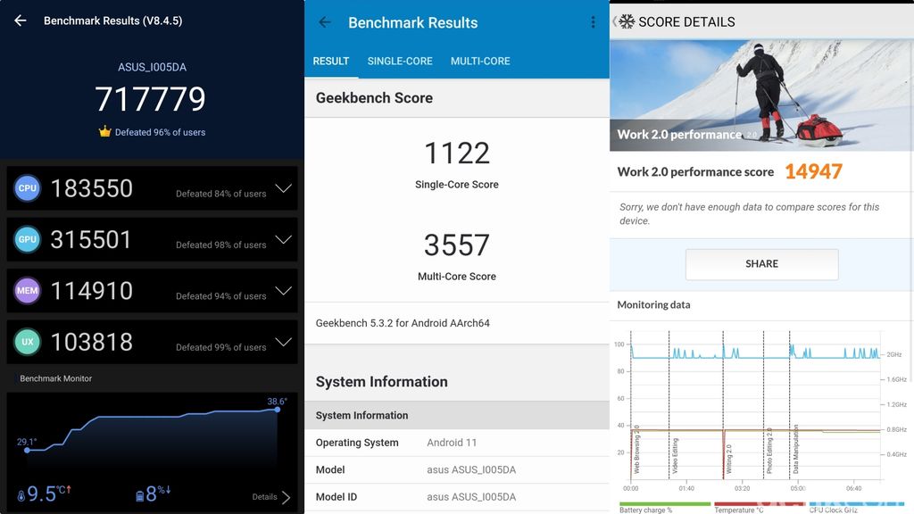Select the 29.1° start point on temperature graph

[x=27, y=450]
